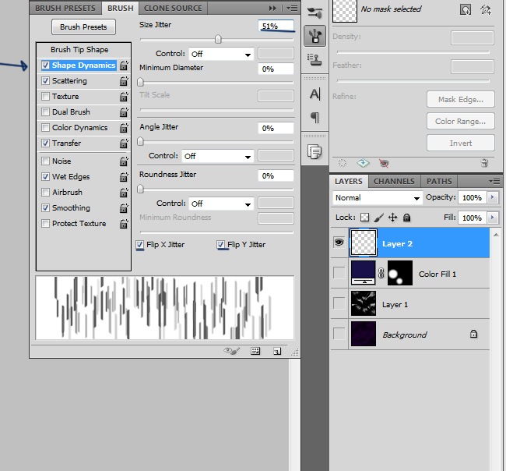Click the lock transparent pixels icon
Viewport: 506px width, 471px height.
[x=364, y=218]
